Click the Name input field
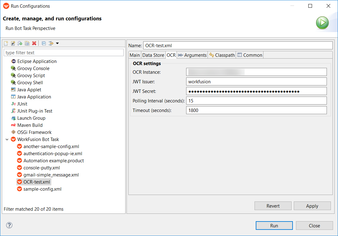 (238, 45)
